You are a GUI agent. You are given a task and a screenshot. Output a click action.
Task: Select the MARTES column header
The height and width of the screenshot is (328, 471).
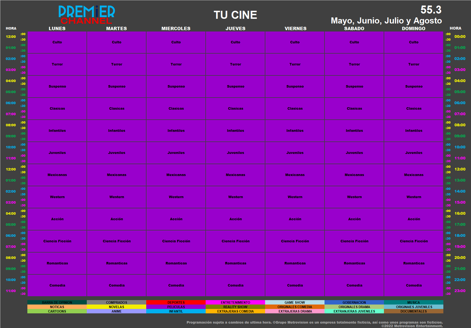click(117, 28)
